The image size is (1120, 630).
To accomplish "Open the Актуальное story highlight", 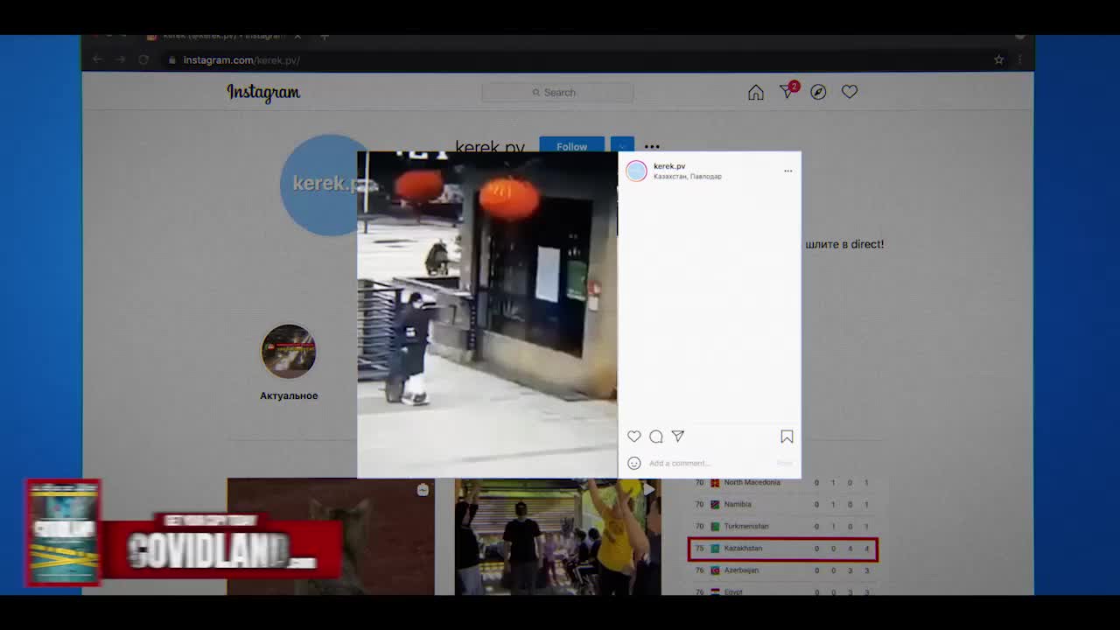I will click(289, 362).
